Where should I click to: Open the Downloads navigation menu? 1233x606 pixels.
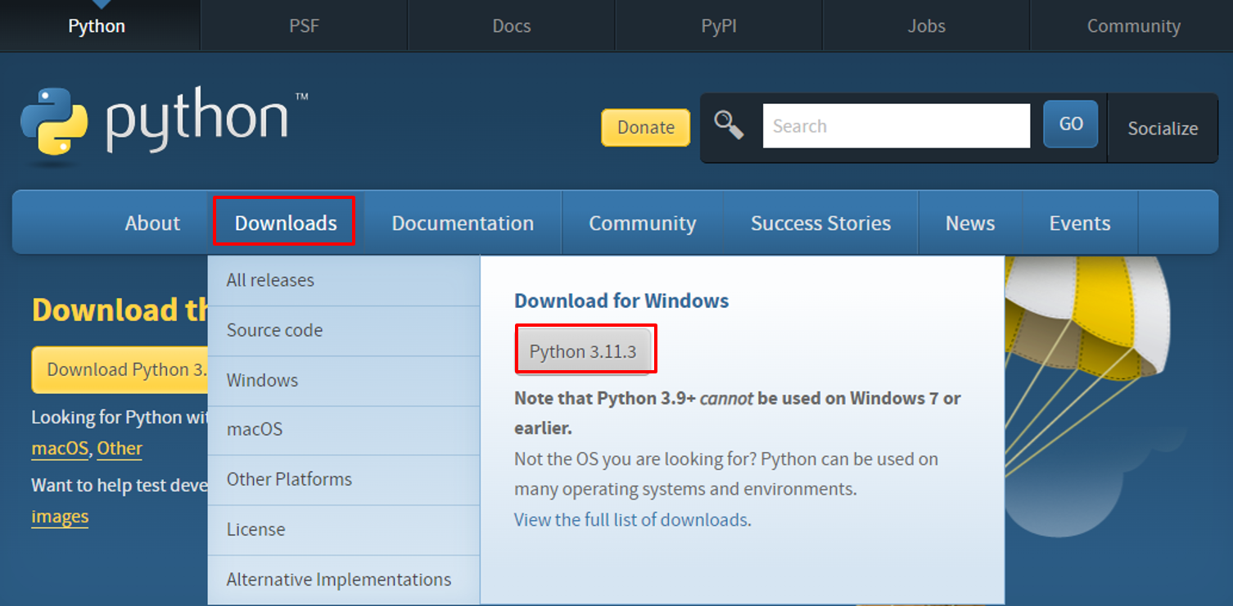[x=286, y=223]
